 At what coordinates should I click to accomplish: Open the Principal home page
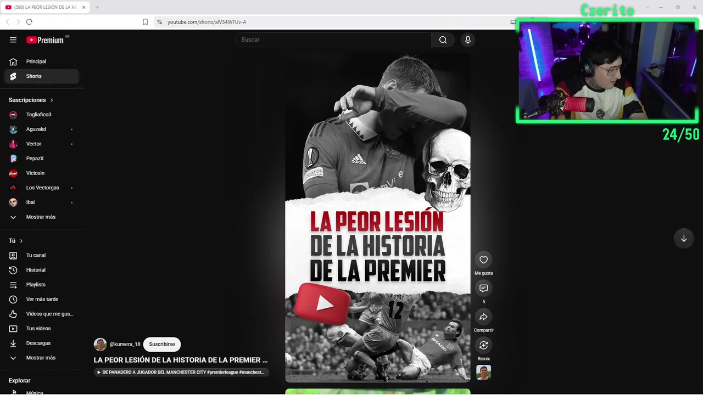point(42,61)
